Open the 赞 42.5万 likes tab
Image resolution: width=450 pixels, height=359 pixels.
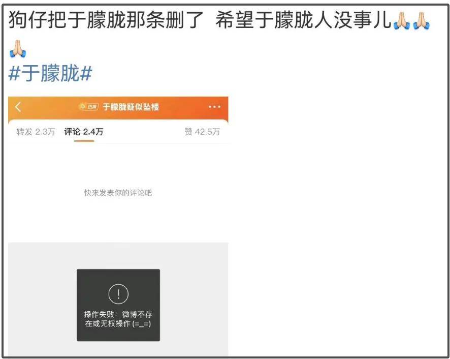click(x=202, y=132)
